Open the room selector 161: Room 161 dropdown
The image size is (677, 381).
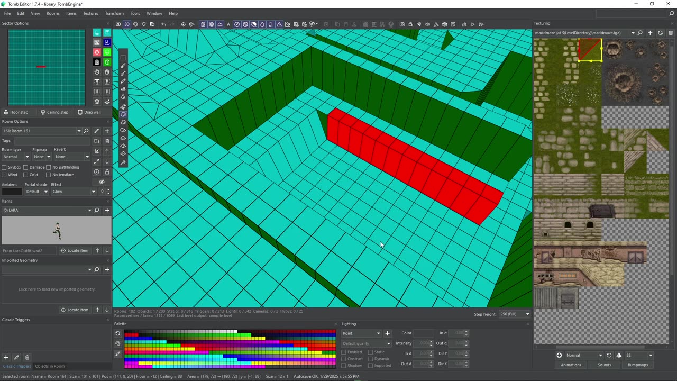pyautogui.click(x=42, y=131)
